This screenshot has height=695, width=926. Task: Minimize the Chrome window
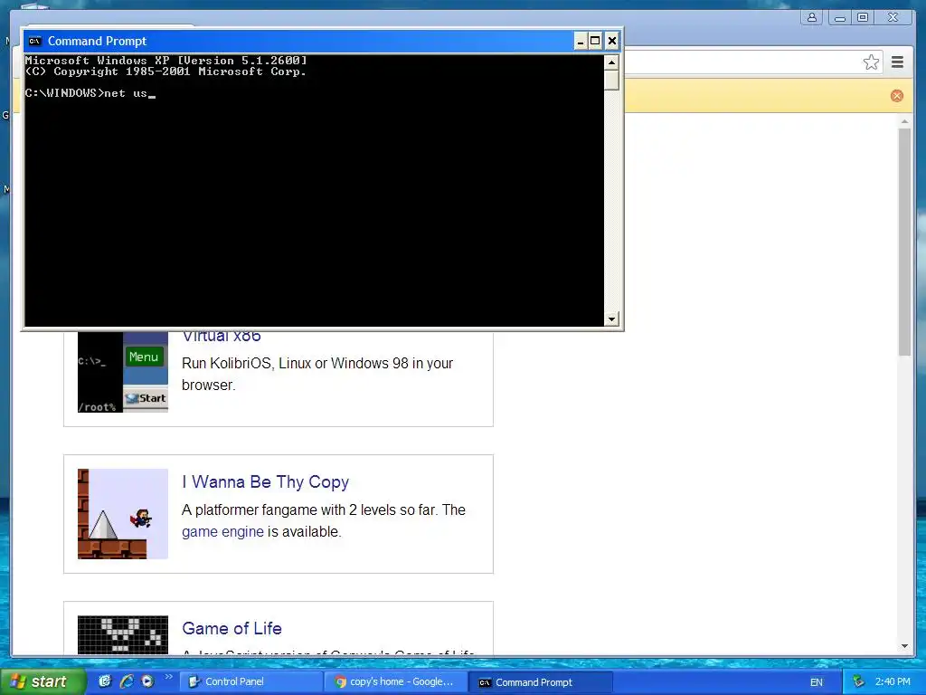(839, 17)
